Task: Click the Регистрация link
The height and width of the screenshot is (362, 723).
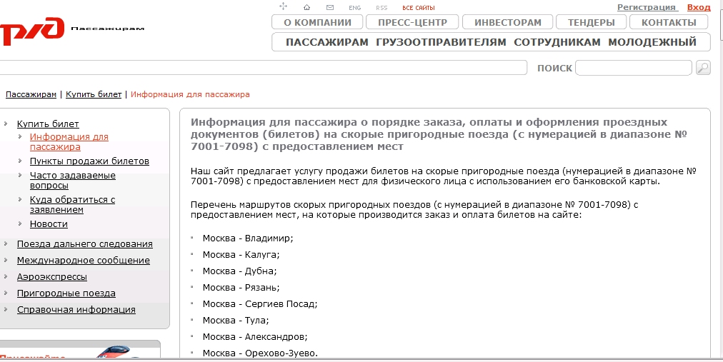Action: coord(647,7)
